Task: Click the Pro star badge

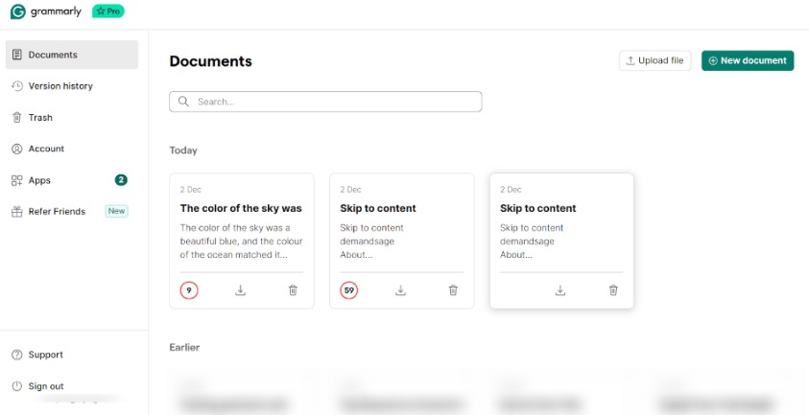Action: tap(108, 12)
